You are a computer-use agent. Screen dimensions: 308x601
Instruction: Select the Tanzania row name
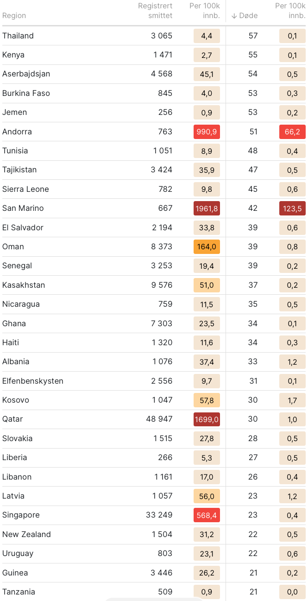point(19,592)
